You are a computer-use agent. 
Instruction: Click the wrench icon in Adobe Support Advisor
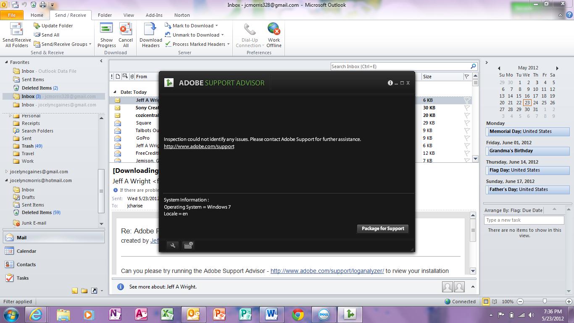pos(172,246)
